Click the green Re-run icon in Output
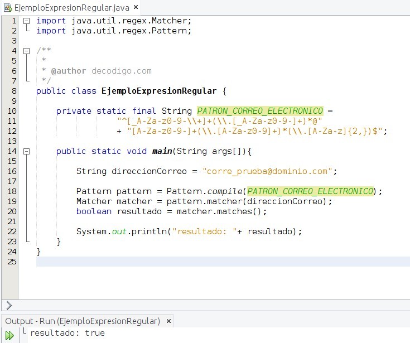Screen dimensions: 410x343 [9, 335]
